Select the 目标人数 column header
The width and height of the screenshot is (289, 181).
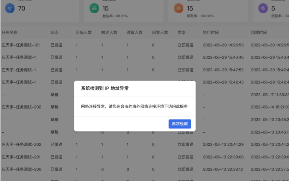click(x=84, y=33)
